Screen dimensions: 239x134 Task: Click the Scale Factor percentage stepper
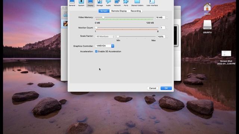(x=167, y=36)
